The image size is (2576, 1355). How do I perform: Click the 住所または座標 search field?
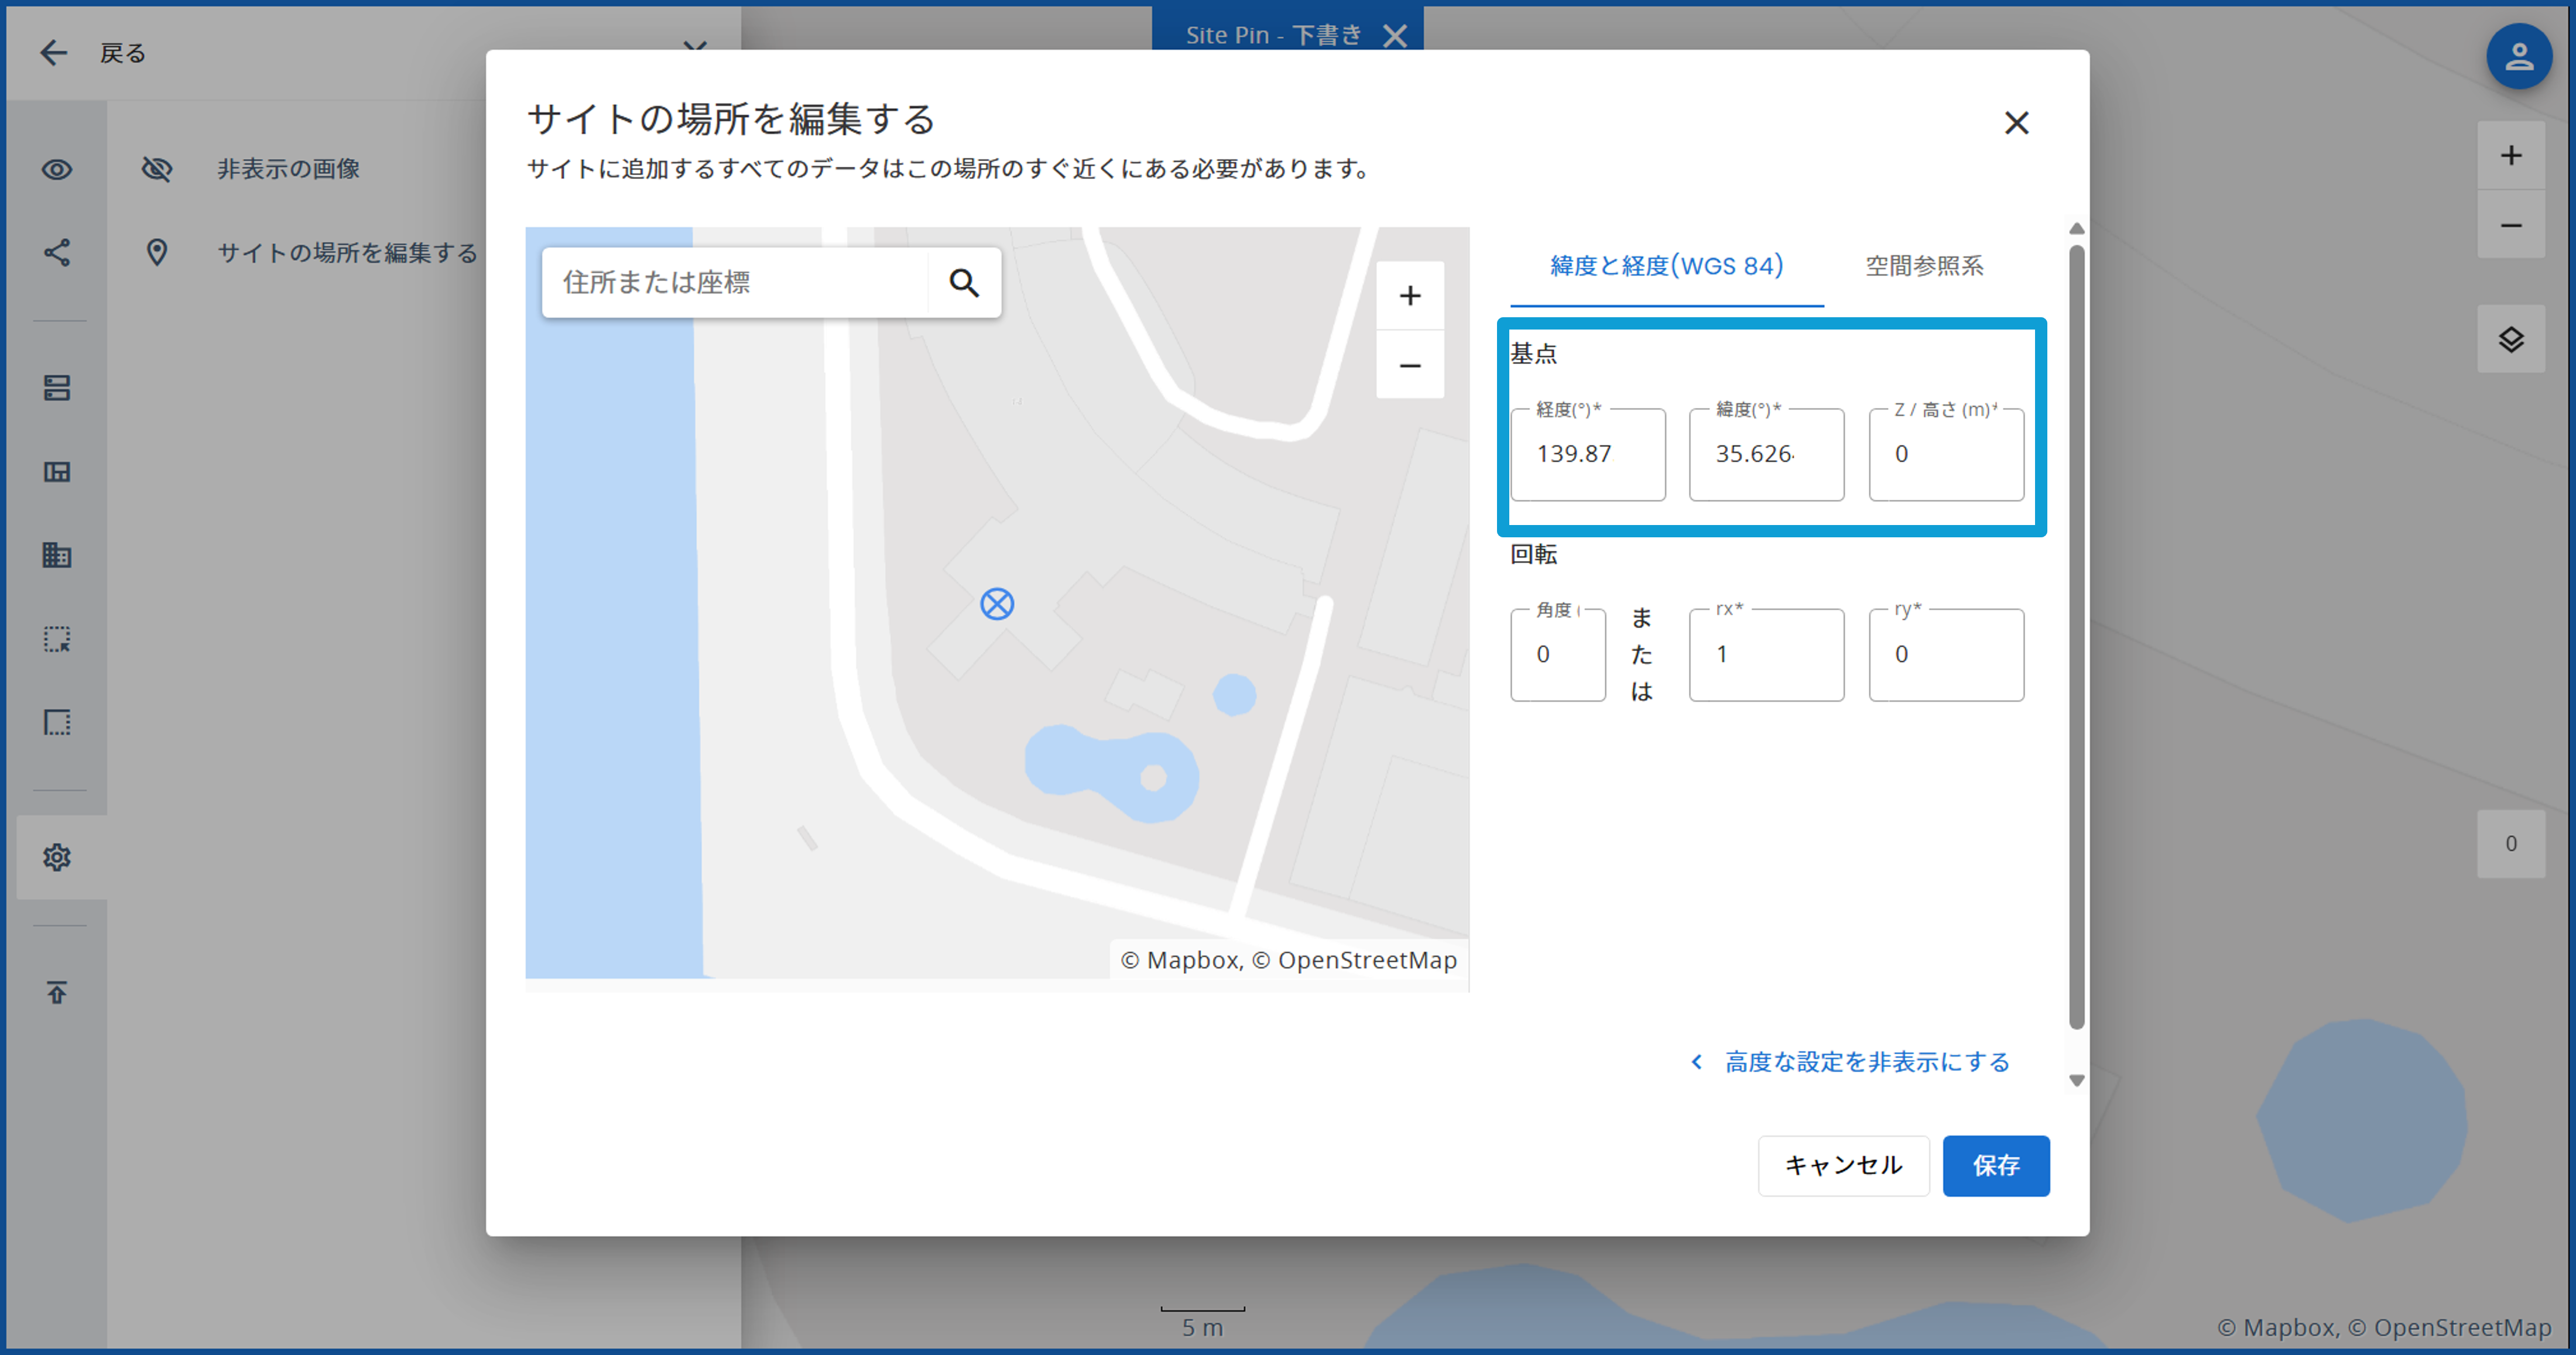735,283
